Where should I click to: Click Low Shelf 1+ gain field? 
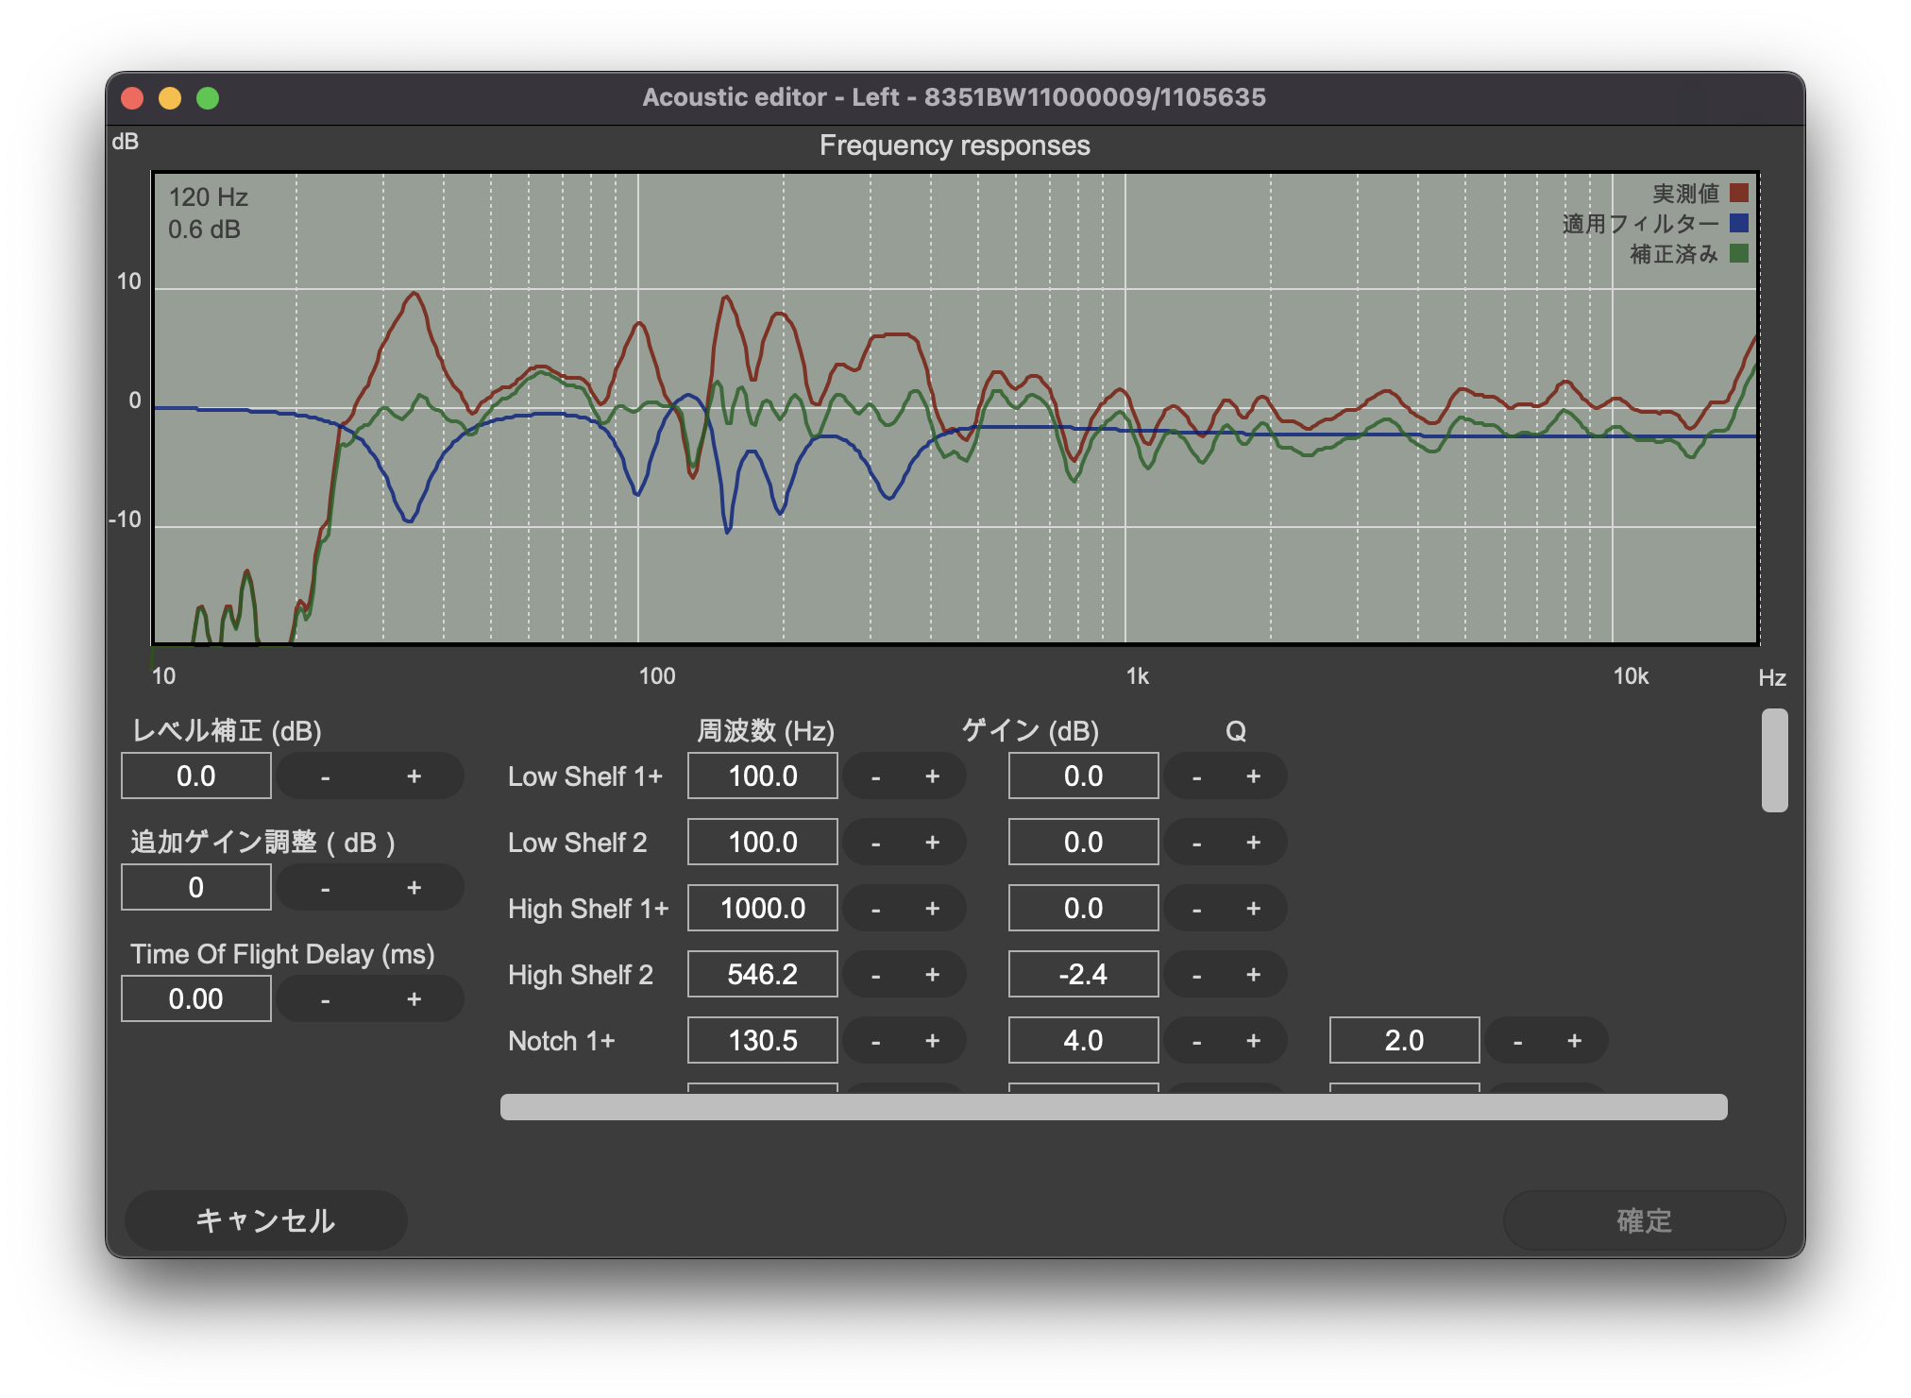(x=1084, y=776)
